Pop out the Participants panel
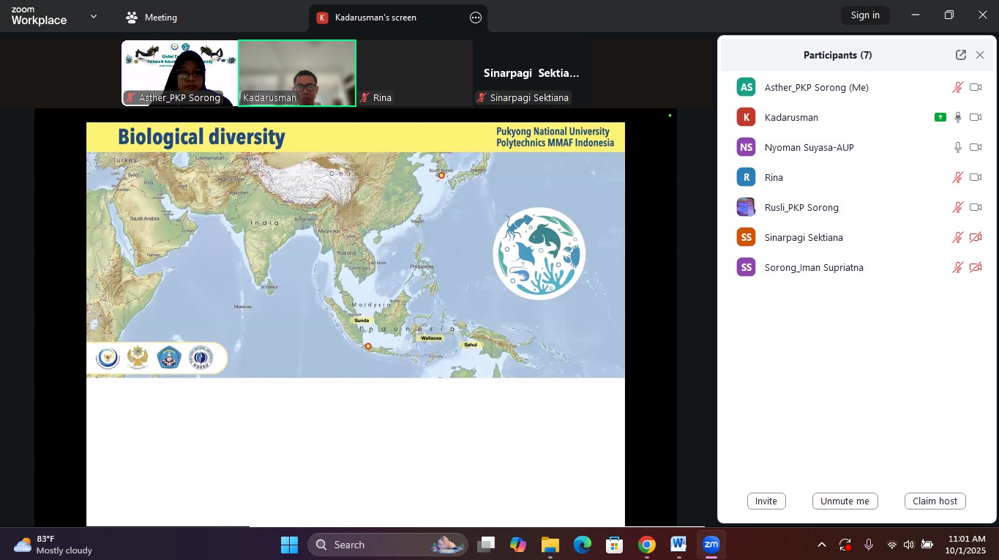The width and height of the screenshot is (999, 560). 960,55
